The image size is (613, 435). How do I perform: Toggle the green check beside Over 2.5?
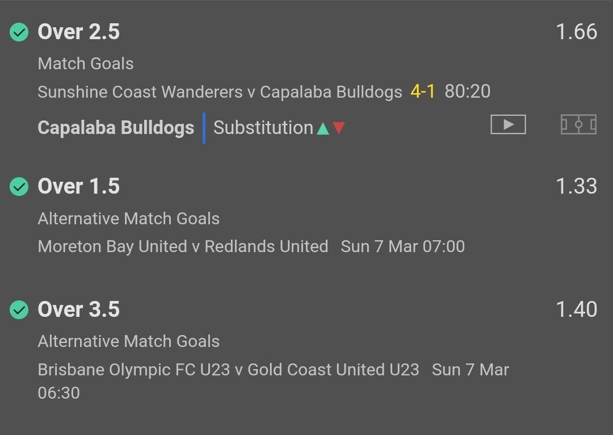coord(19,32)
